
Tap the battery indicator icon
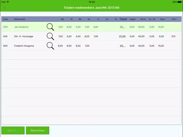click(x=179, y=2)
